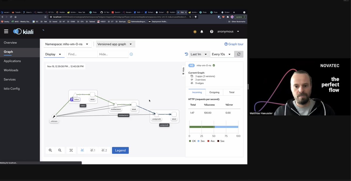Switch to the Total tab
Image resolution: width=351 pixels, height=181 pixels.
coord(232,92)
